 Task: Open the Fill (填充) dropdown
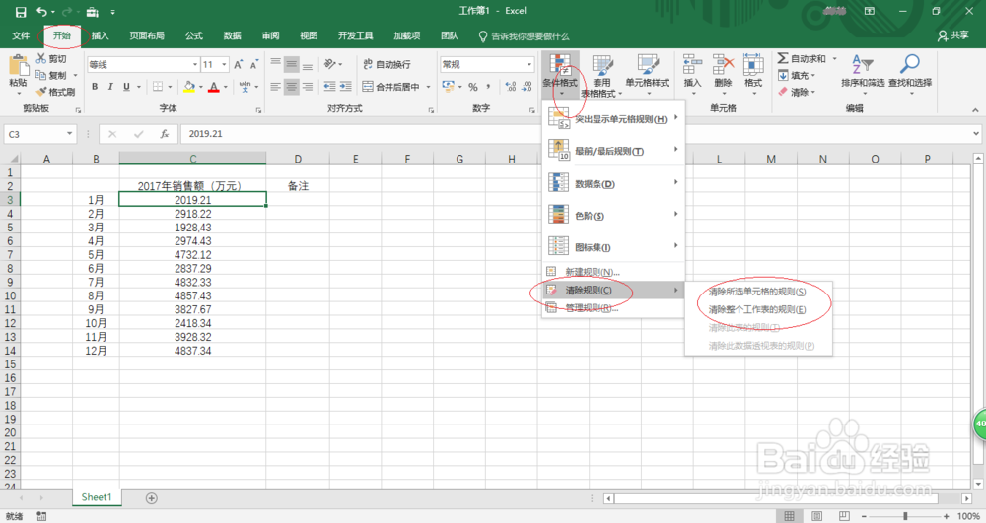pos(796,75)
